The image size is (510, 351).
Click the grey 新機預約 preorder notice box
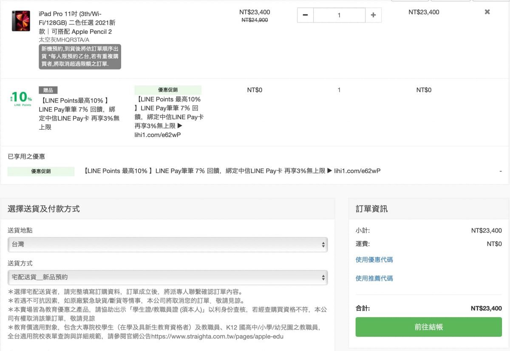[x=80, y=57]
